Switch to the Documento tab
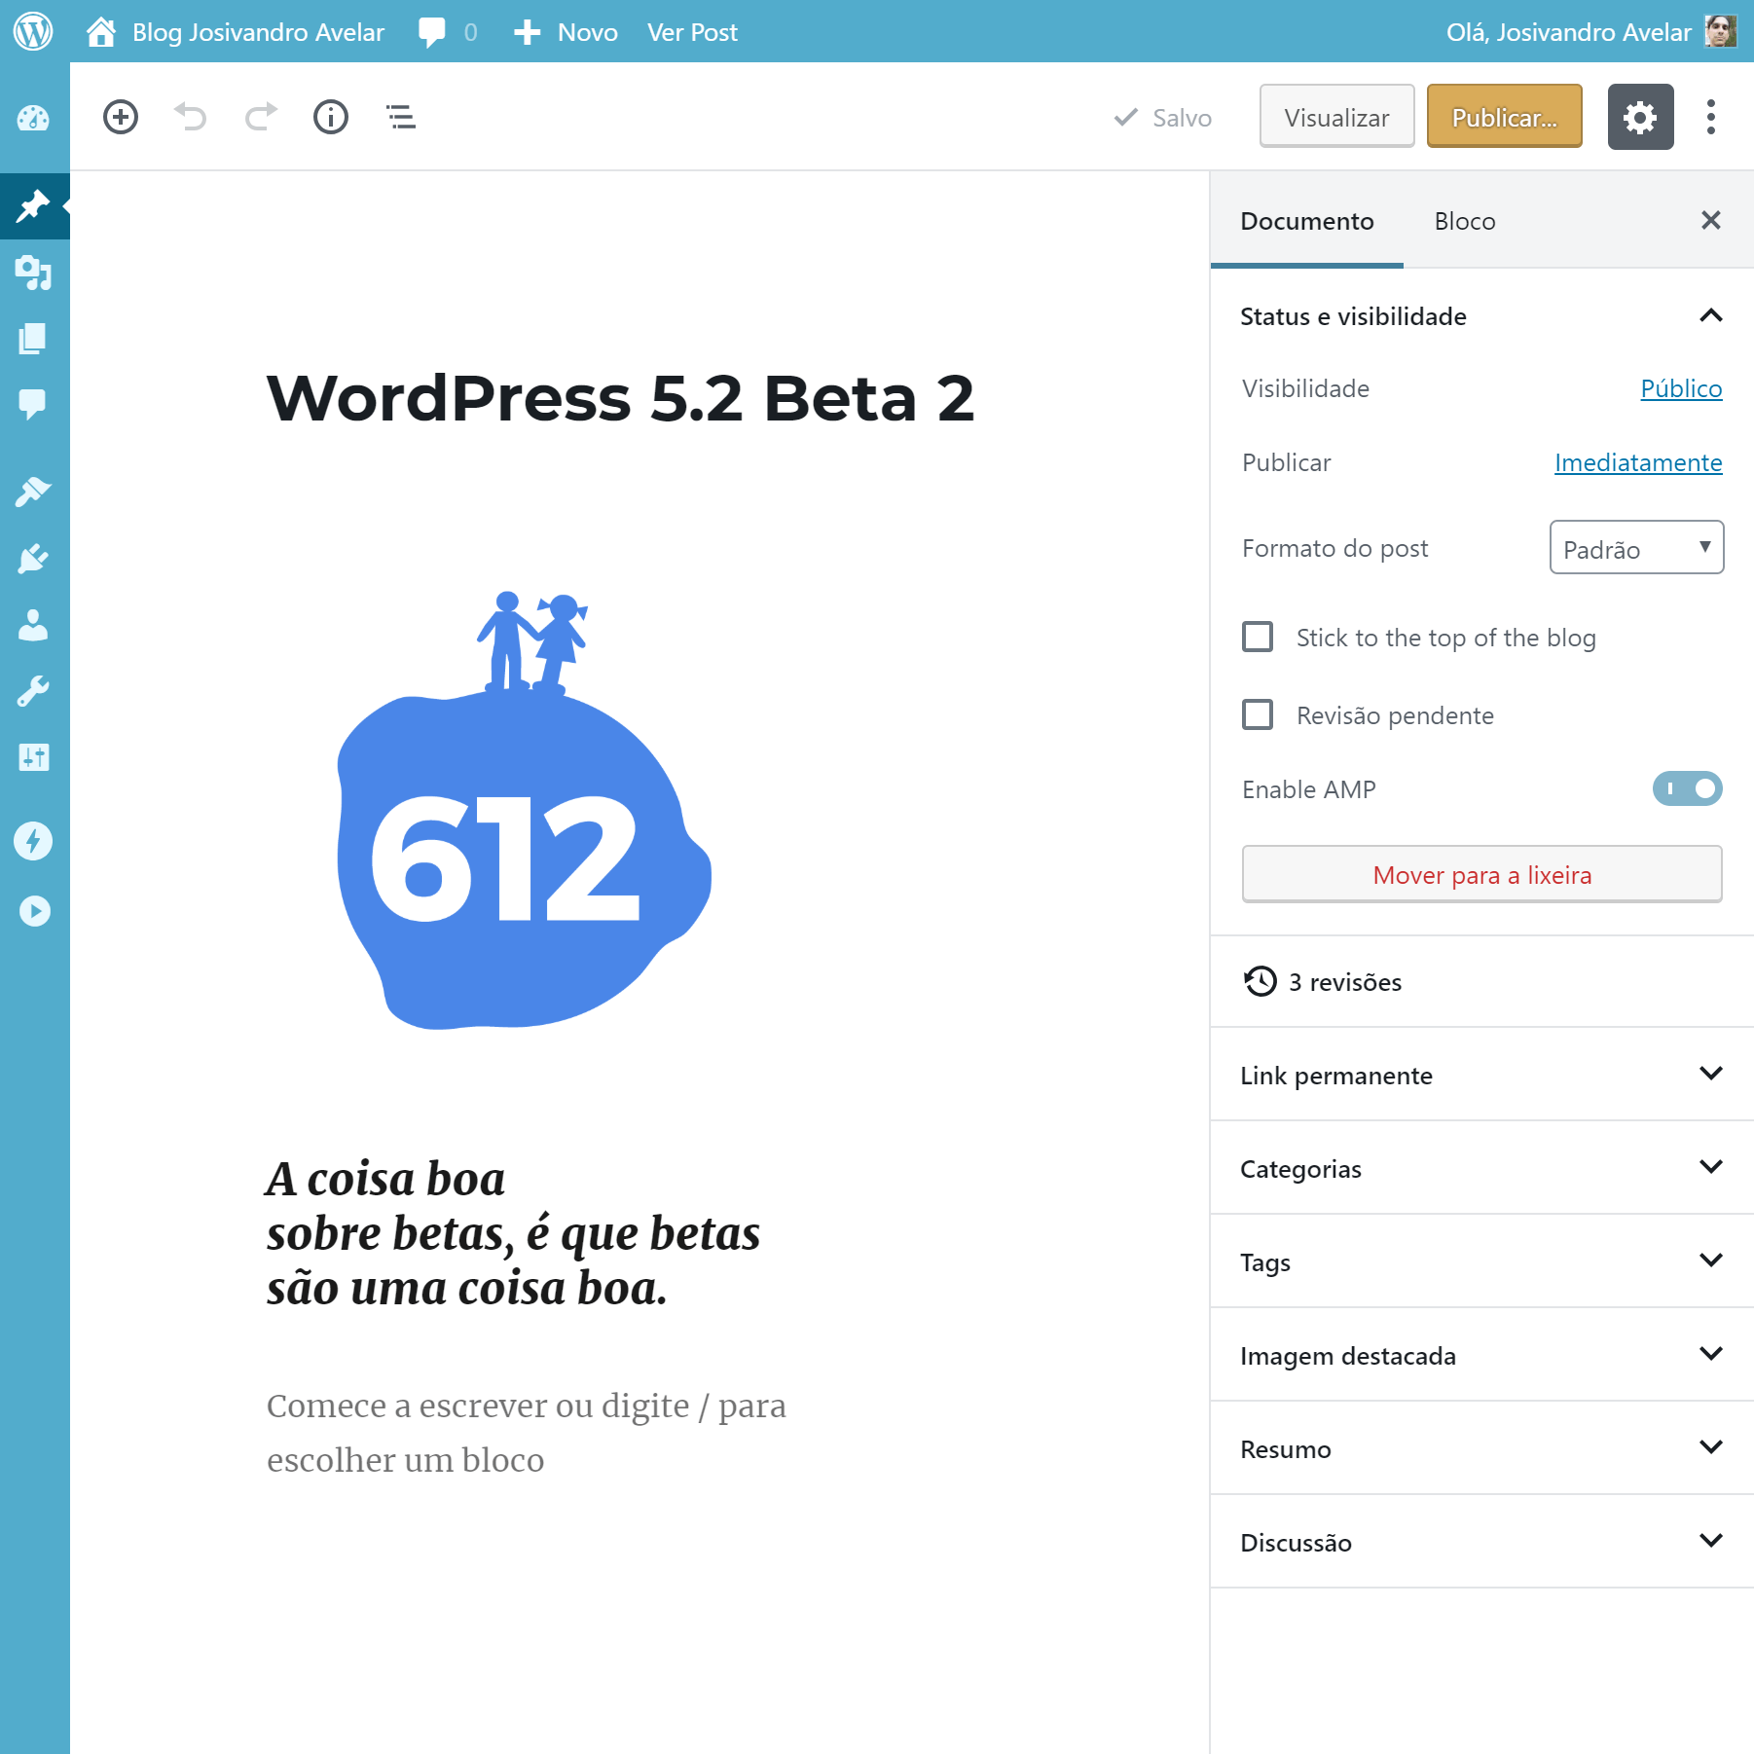Image resolution: width=1754 pixels, height=1754 pixels. (x=1306, y=221)
